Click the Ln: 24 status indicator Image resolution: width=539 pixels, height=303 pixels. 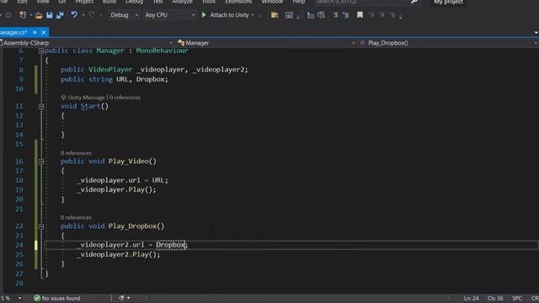coord(471,298)
